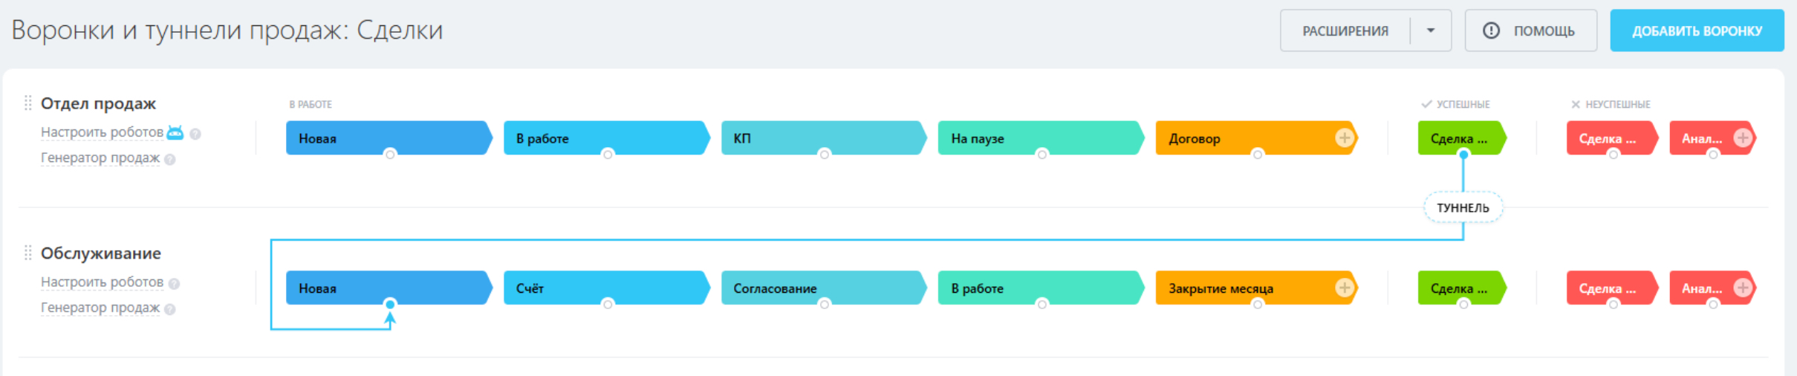Image resolution: width=1797 pixels, height=376 pixels.
Task: Click plus icon on top-row Анал... failed stage
Action: [x=1743, y=137]
